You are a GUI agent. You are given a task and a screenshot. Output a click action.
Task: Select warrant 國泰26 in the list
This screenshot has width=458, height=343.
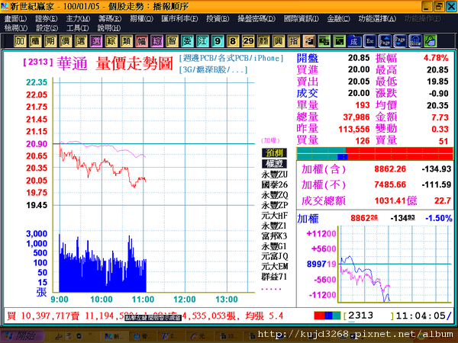click(x=274, y=184)
